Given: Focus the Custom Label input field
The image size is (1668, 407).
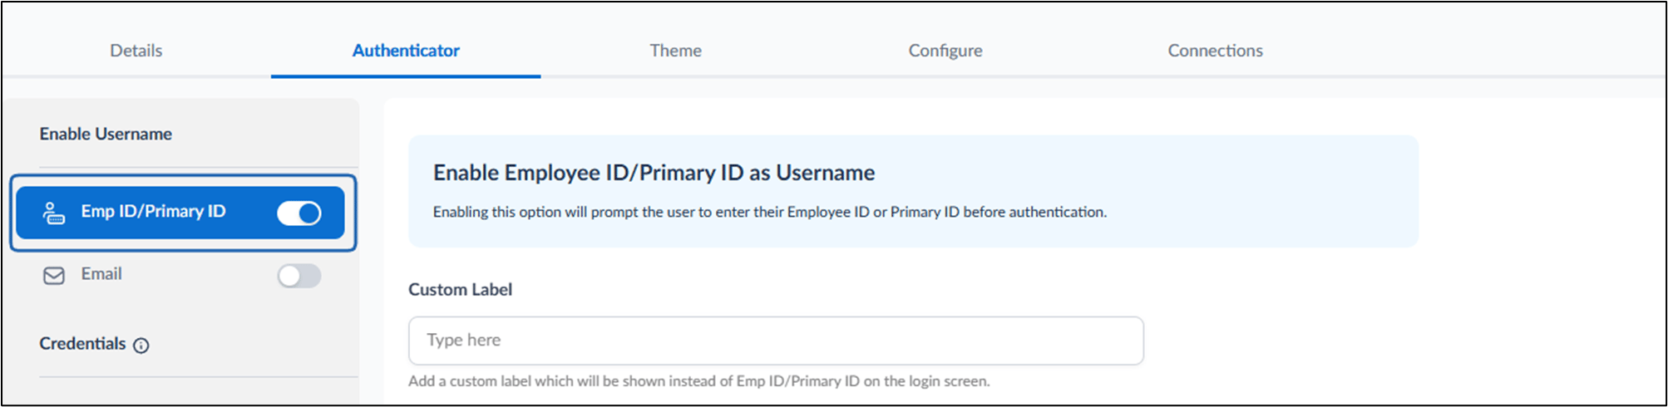Looking at the screenshot, I should point(776,341).
